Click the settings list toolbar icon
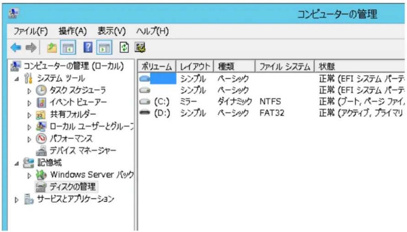Viewport: 407px width, 232px height. pos(140,48)
